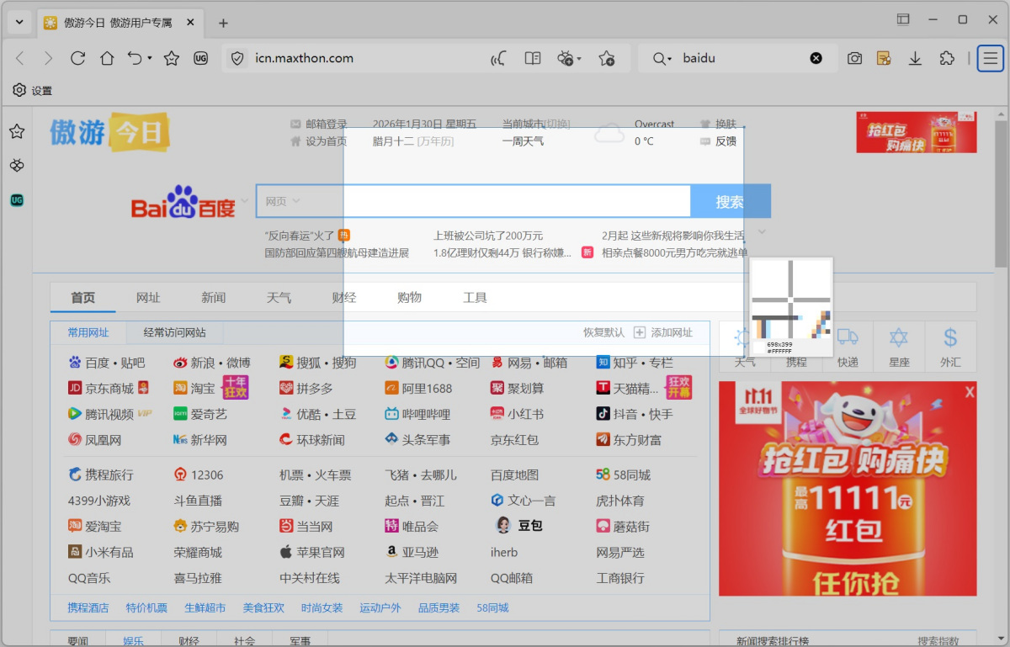Open the Favorites star in the left sidebar
The width and height of the screenshot is (1010, 647).
(x=17, y=131)
